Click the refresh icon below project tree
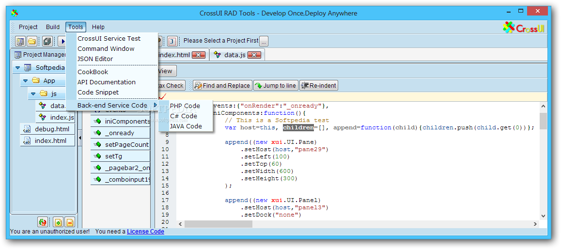Viewport: 561px width, 249px height. (x=43, y=222)
